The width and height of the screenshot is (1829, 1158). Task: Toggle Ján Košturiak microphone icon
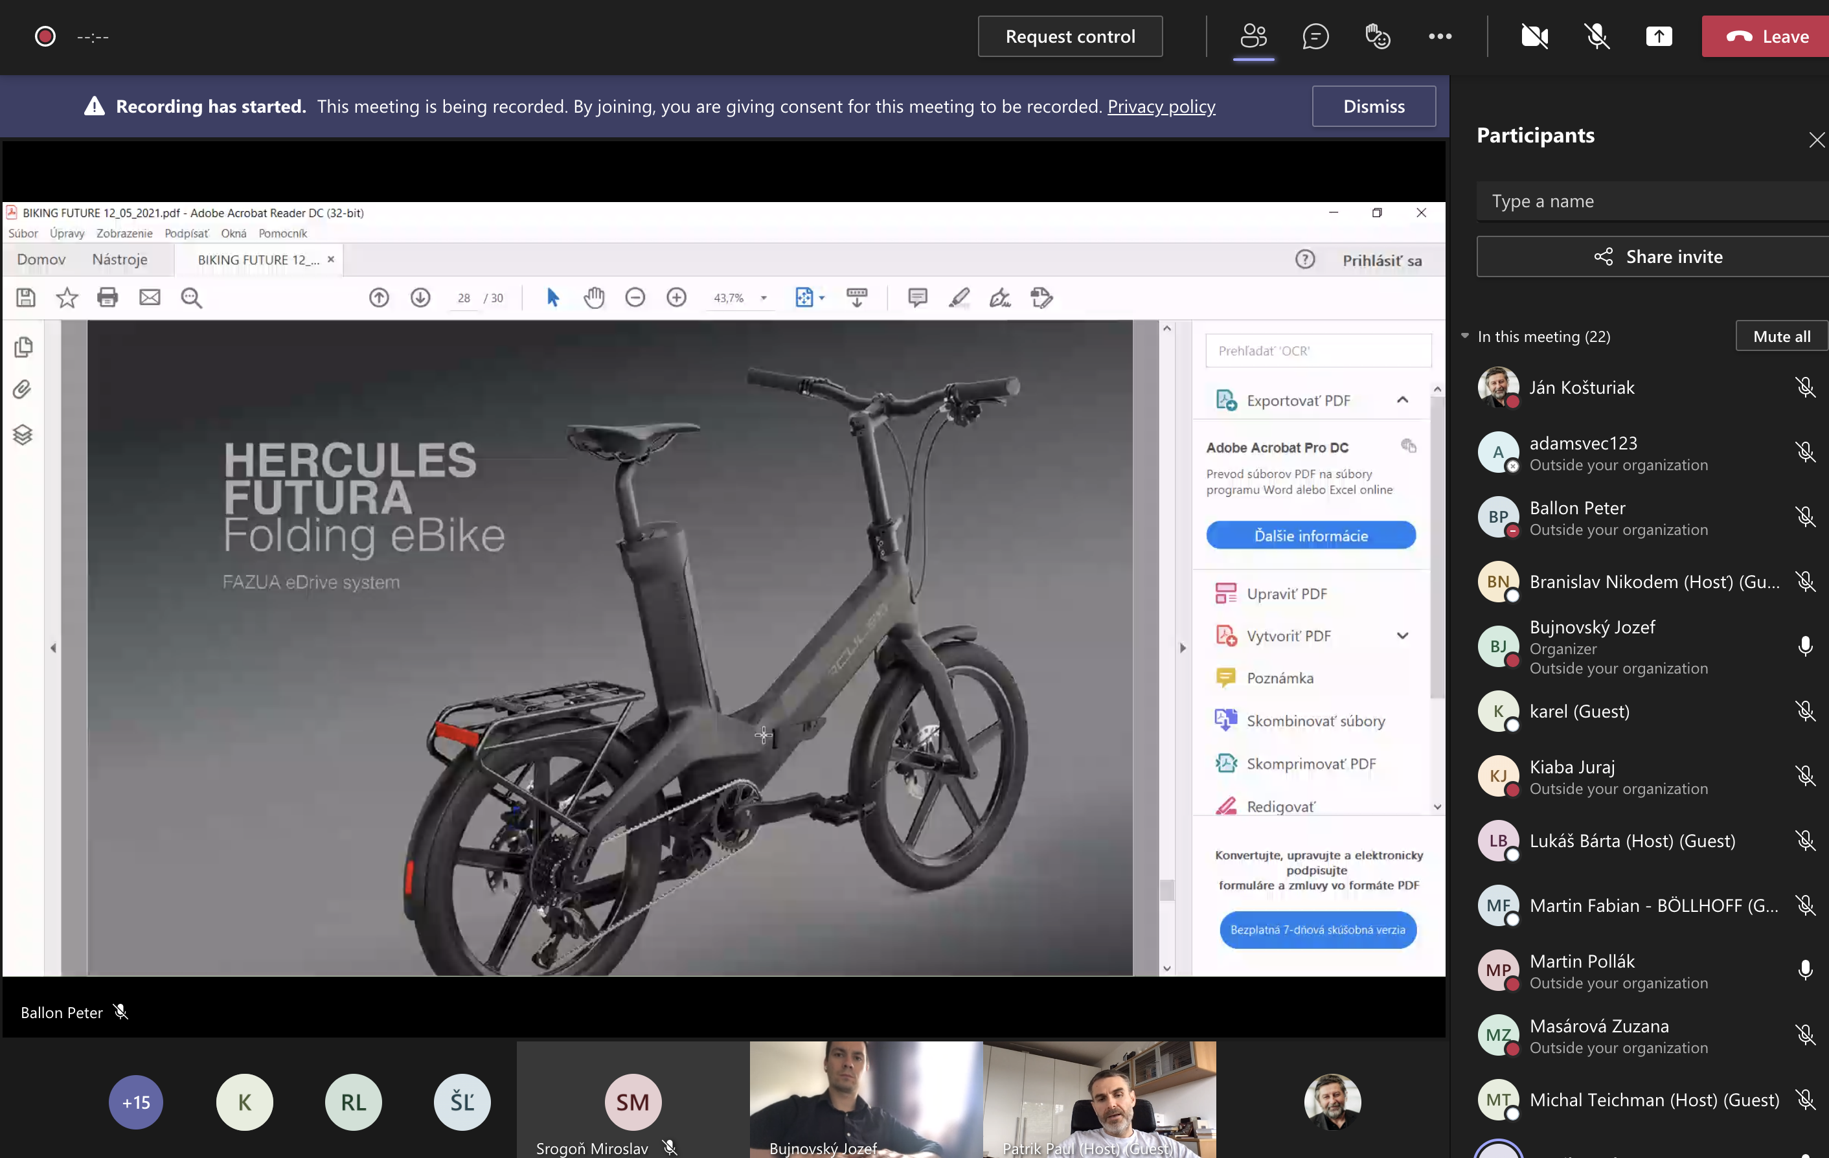click(1804, 387)
